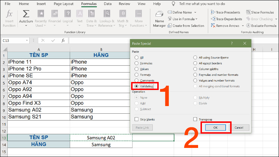The width and height of the screenshot is (279, 157).
Task: Expand the Recently Used dropdown arrow
Action: click(45, 25)
